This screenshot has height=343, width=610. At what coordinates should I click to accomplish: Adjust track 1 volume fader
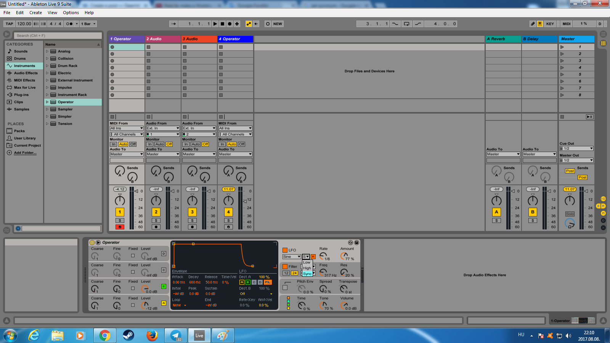136,191
